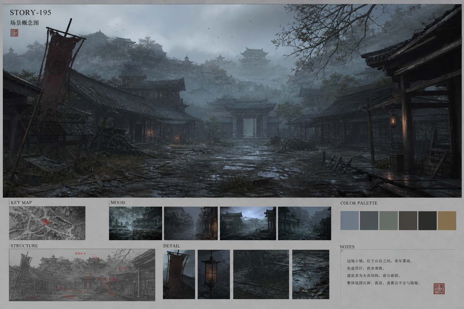Open the torn red banner detail image
This screenshot has height=309, width=464.
click(179, 274)
